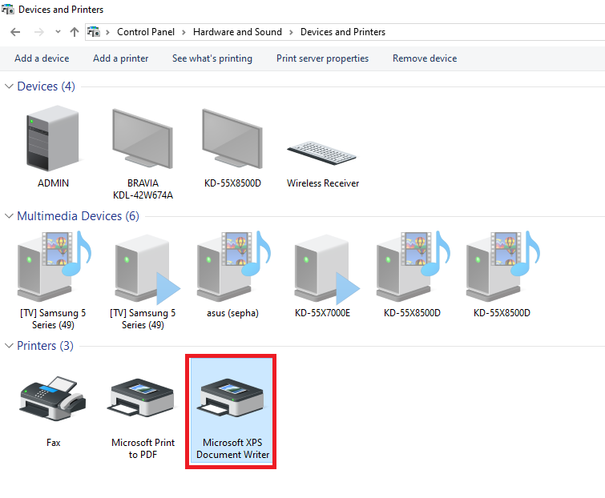Viewport: 605px width, 498px height.
Task: Select the Fax printer icon
Action: [53, 399]
